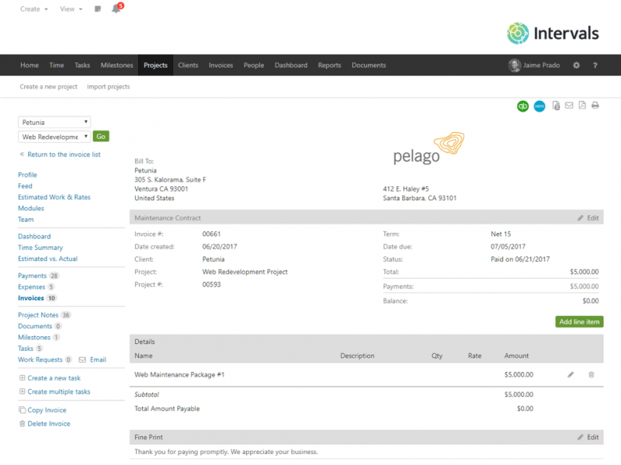Open the Feed sidebar link

25,186
